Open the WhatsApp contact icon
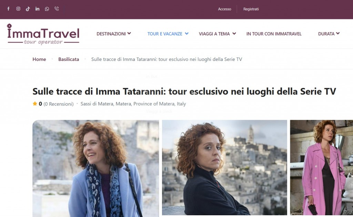 (47, 9)
